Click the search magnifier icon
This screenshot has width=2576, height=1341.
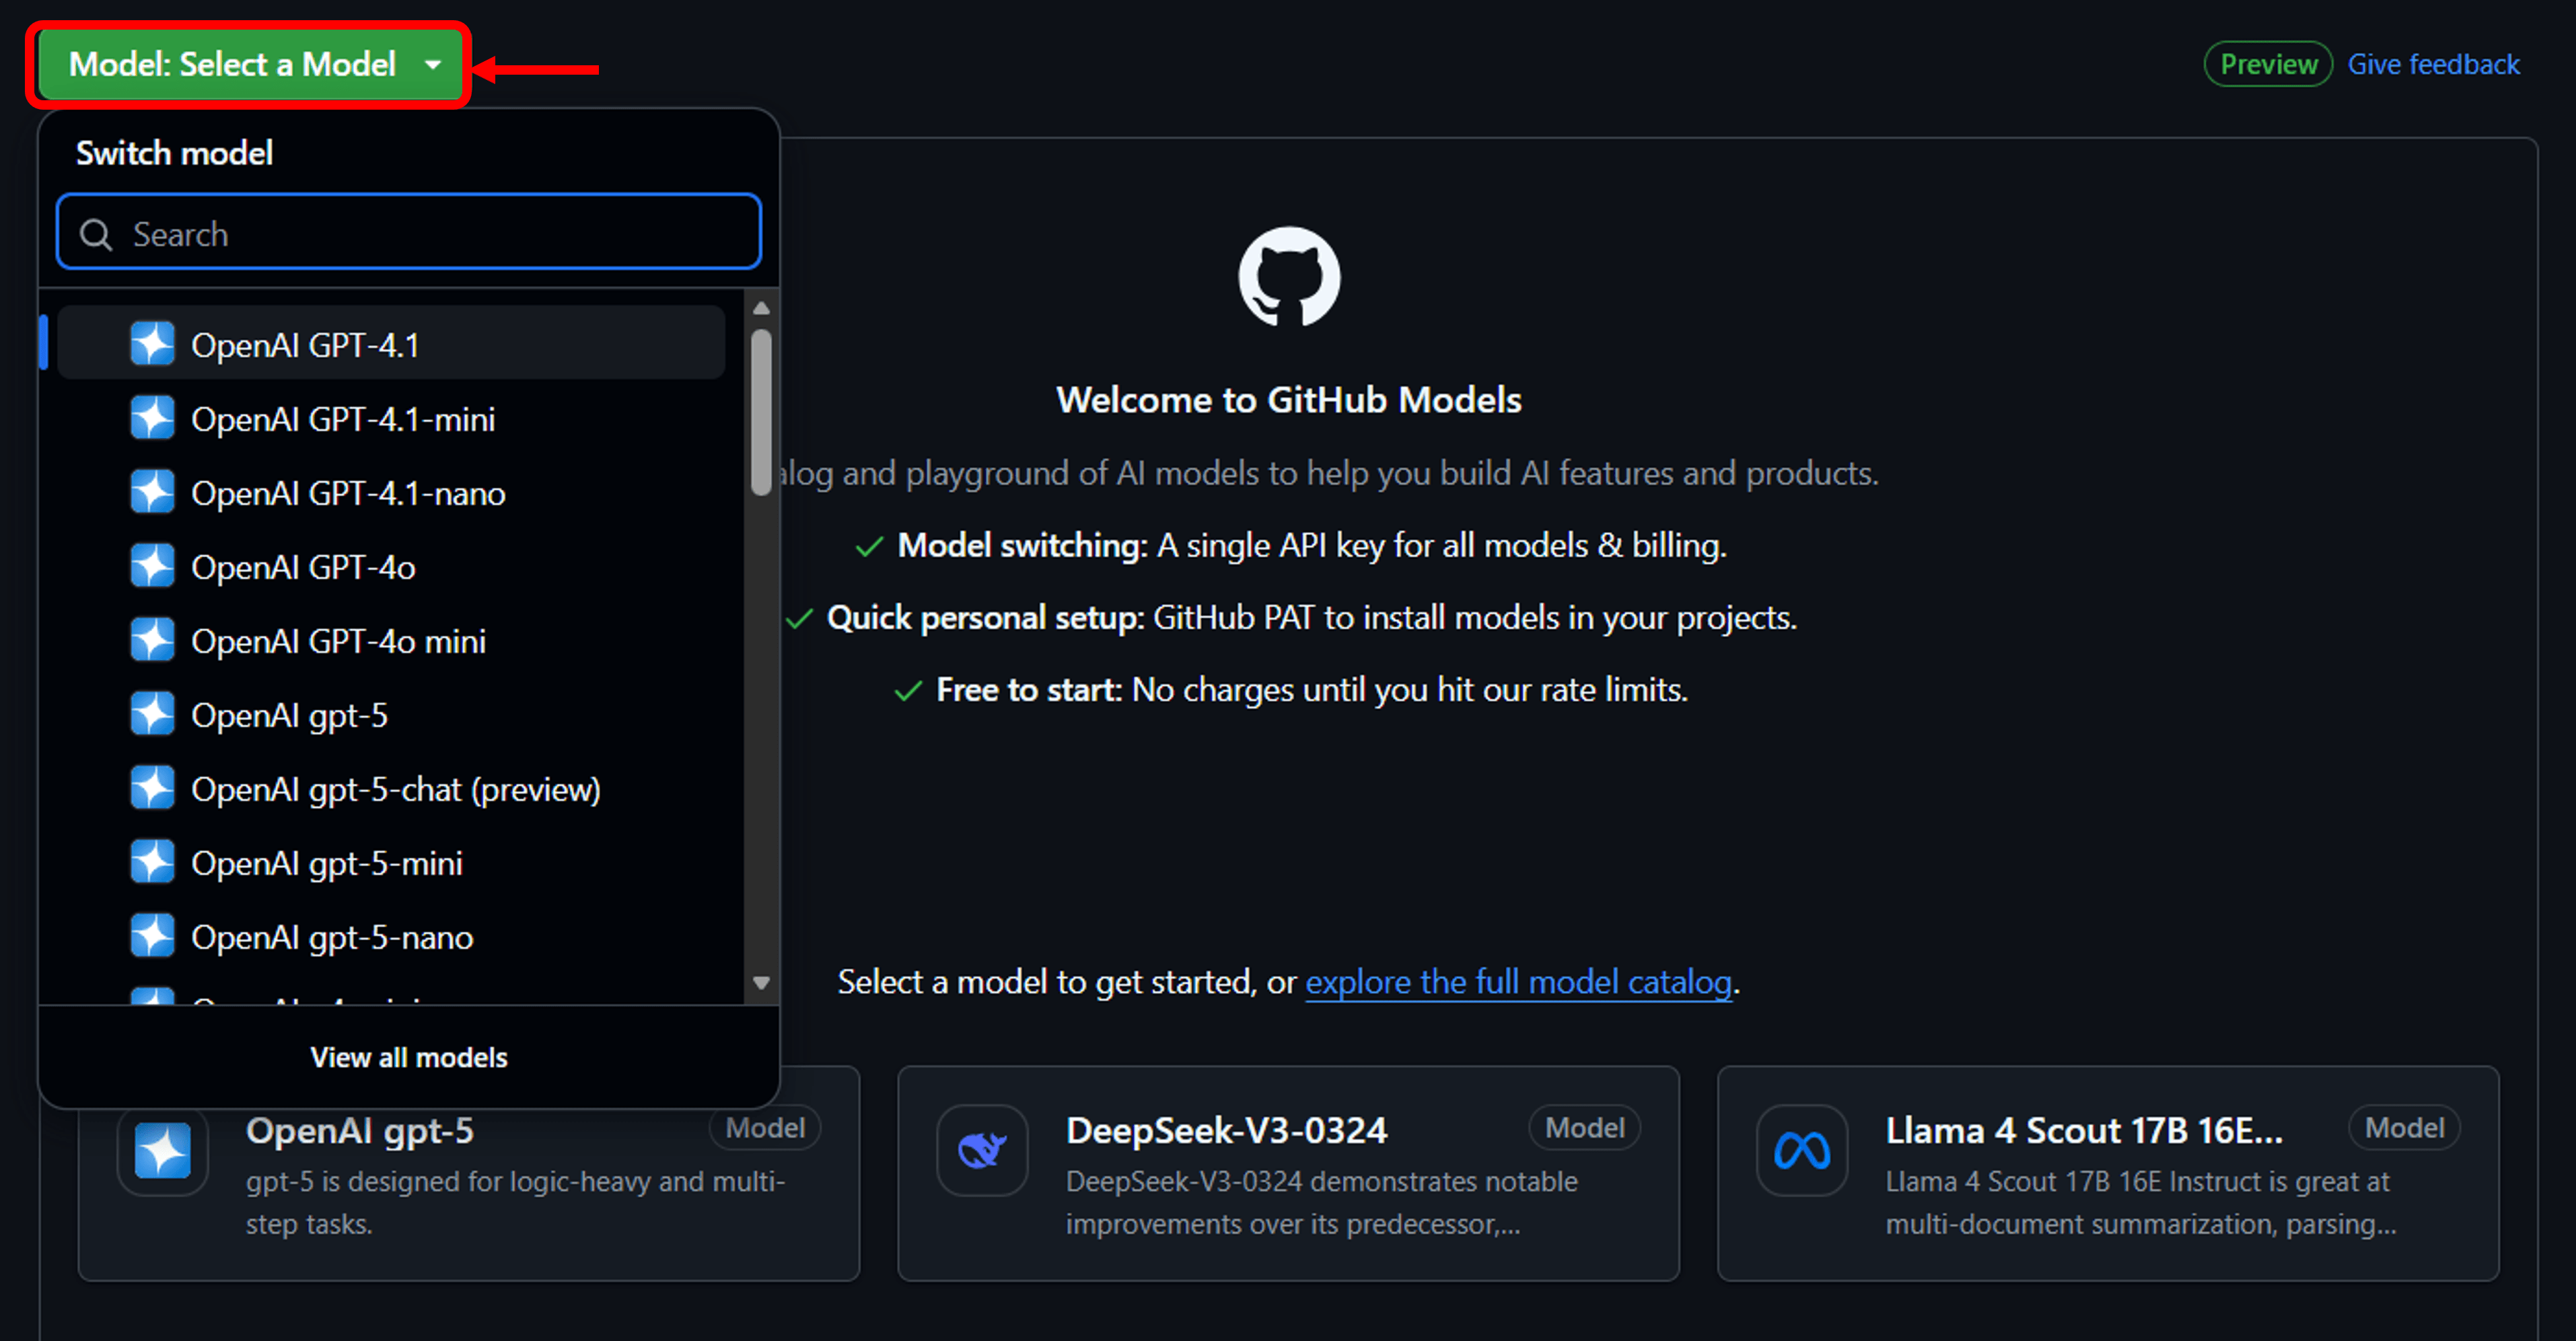[x=96, y=234]
